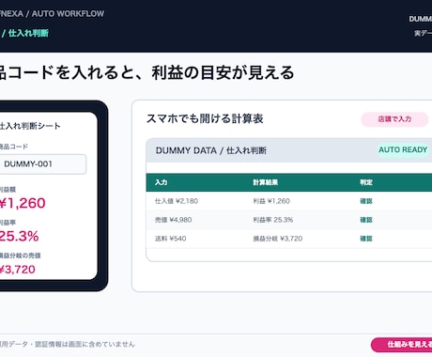Click 確認 in the 売値 ¥4,980 row

pos(366,220)
